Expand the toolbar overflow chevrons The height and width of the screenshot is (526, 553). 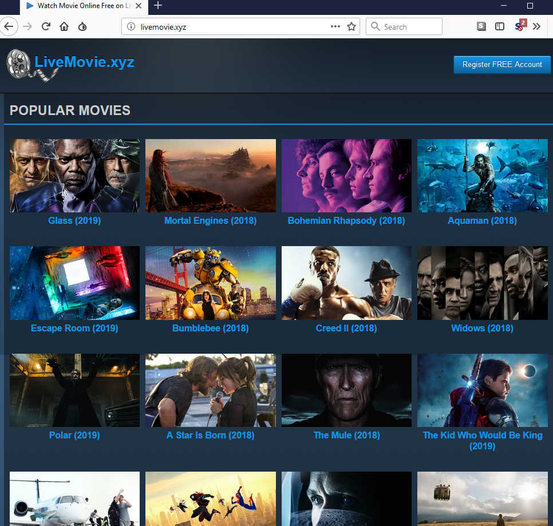[536, 26]
